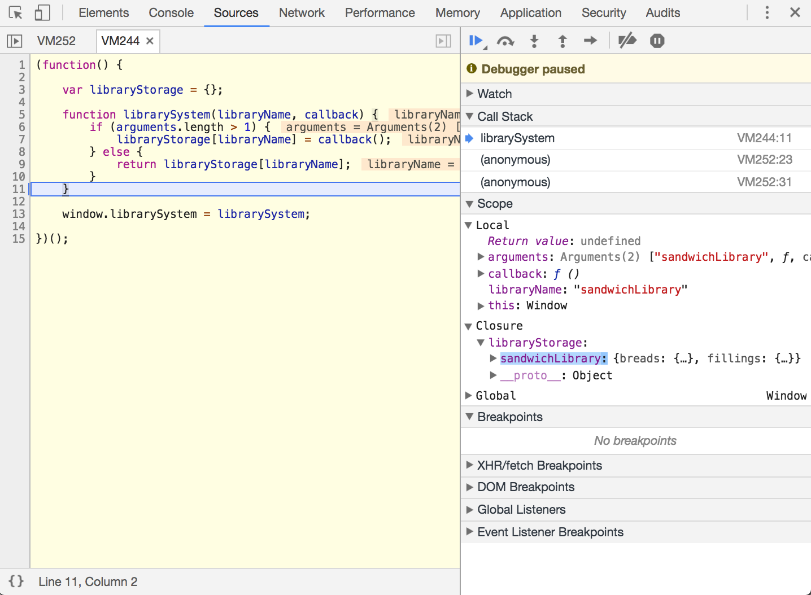This screenshot has width=811, height=595.
Task: Resume script execution
Action: tap(477, 41)
